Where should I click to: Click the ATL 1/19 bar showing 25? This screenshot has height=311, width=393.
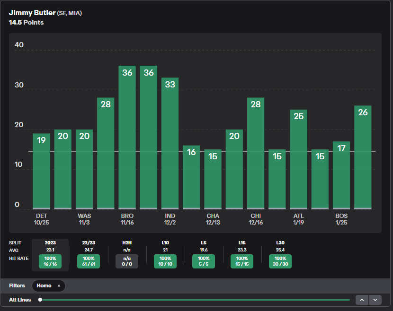click(298, 159)
